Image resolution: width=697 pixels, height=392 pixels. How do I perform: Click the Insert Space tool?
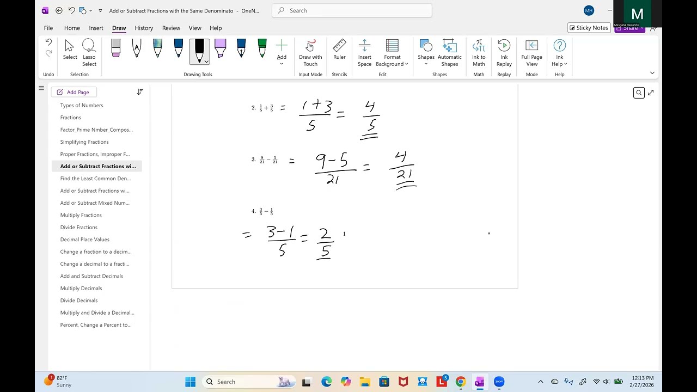(x=365, y=53)
